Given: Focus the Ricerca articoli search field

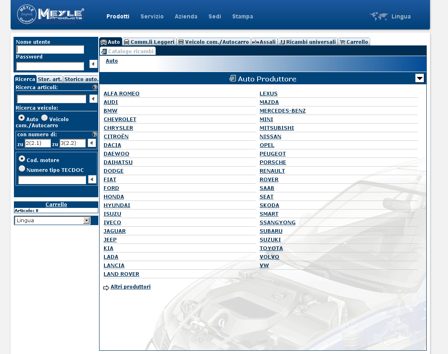Looking at the screenshot, I should point(52,99).
